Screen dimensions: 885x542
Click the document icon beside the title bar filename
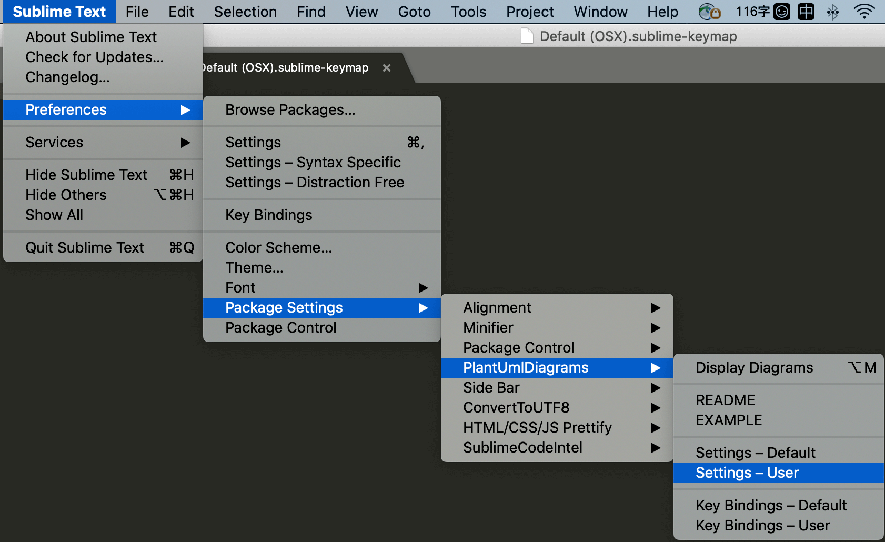(x=527, y=36)
